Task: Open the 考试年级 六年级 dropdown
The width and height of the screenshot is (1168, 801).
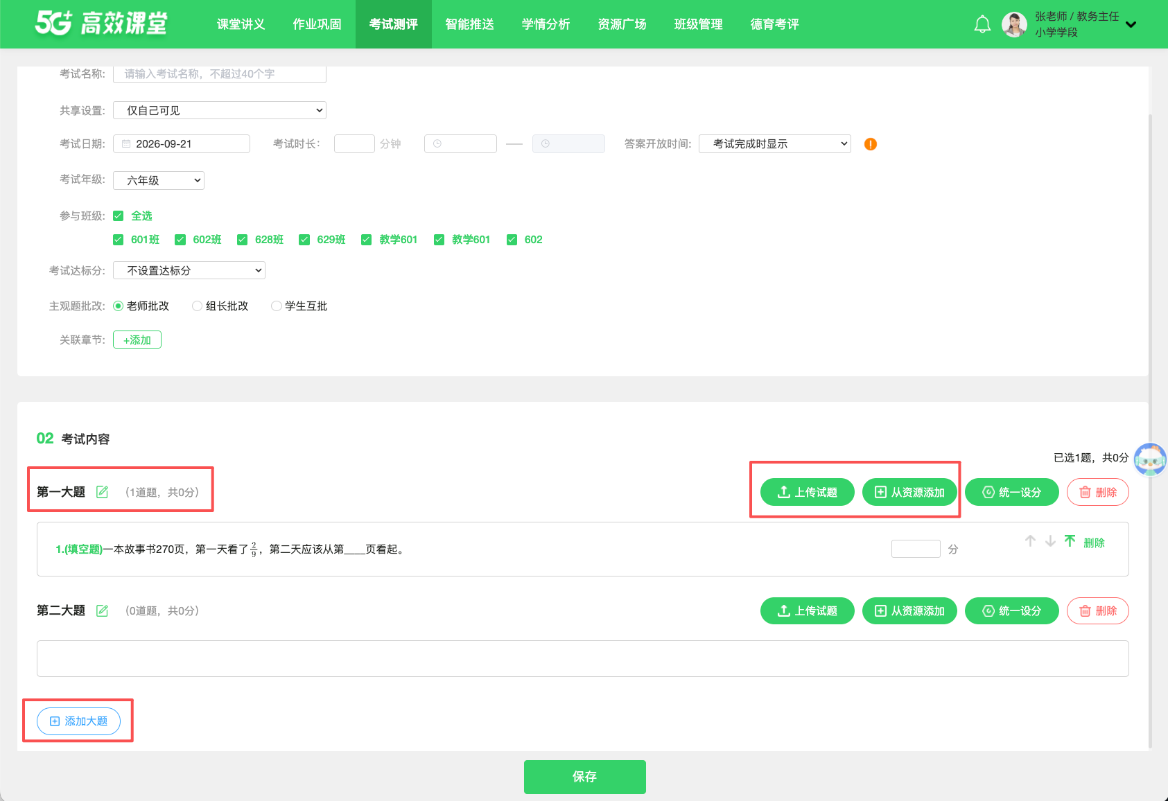Action: [x=159, y=180]
